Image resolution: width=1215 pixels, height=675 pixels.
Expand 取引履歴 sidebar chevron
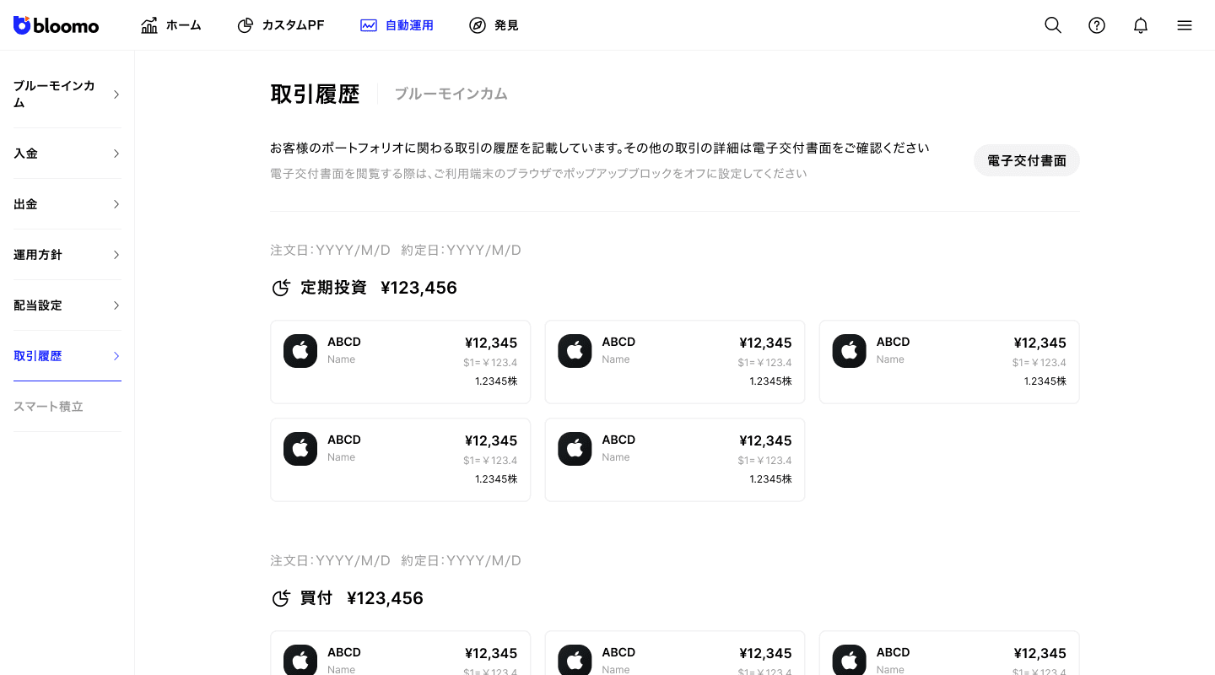click(x=116, y=356)
